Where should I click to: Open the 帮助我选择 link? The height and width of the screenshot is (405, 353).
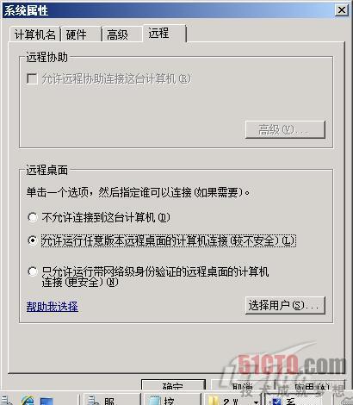click(53, 307)
